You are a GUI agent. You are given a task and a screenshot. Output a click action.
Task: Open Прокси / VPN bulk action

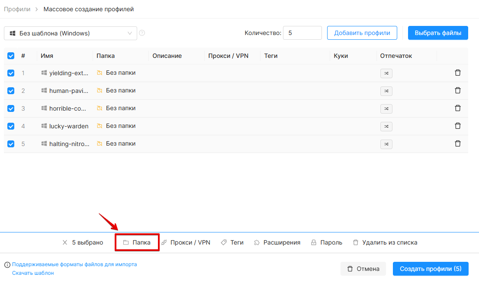pyautogui.click(x=186, y=242)
